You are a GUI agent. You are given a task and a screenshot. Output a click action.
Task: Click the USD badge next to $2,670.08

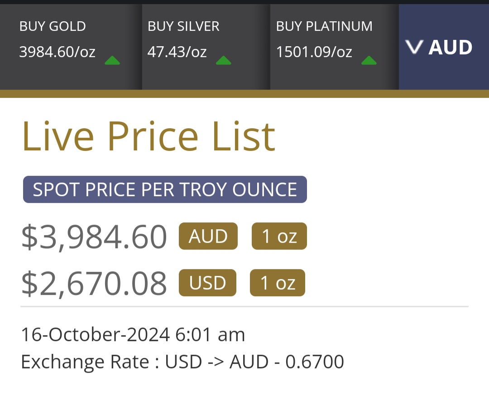pyautogui.click(x=207, y=283)
